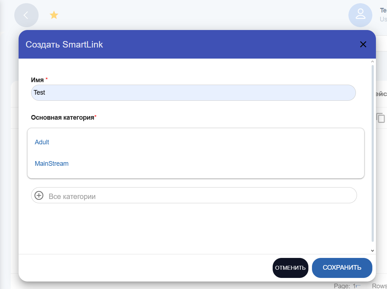387x289 pixels.
Task: Click the scrollbar down arrow
Action: click(372, 251)
